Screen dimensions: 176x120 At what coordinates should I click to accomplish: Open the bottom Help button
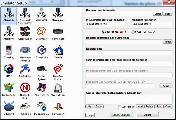[x=90, y=115]
